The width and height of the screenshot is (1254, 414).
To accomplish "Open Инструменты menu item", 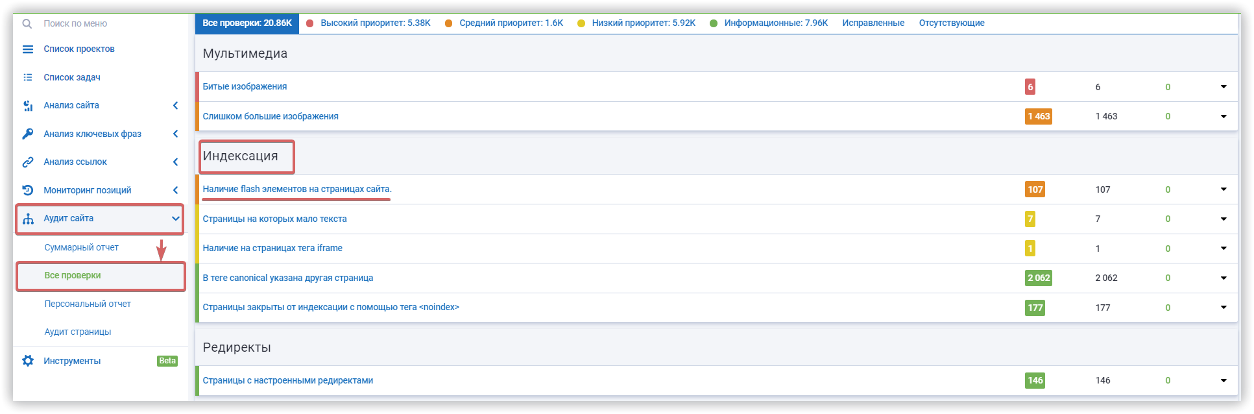I will pyautogui.click(x=72, y=361).
